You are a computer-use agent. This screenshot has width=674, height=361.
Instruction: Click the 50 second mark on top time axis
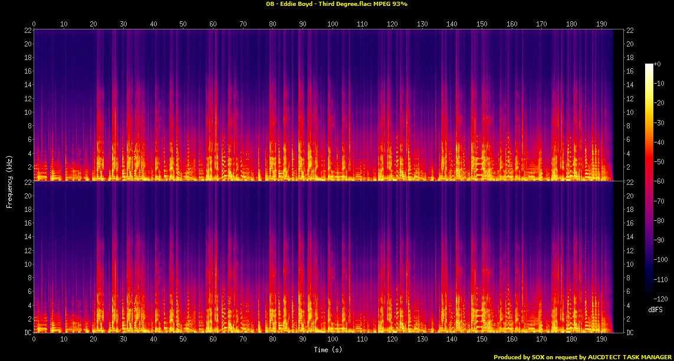(x=183, y=24)
